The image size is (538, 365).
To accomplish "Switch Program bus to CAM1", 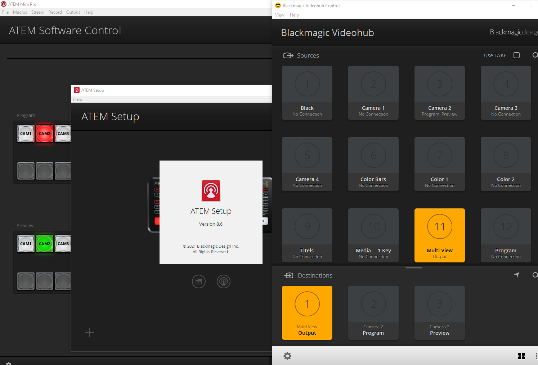I will tap(26, 134).
